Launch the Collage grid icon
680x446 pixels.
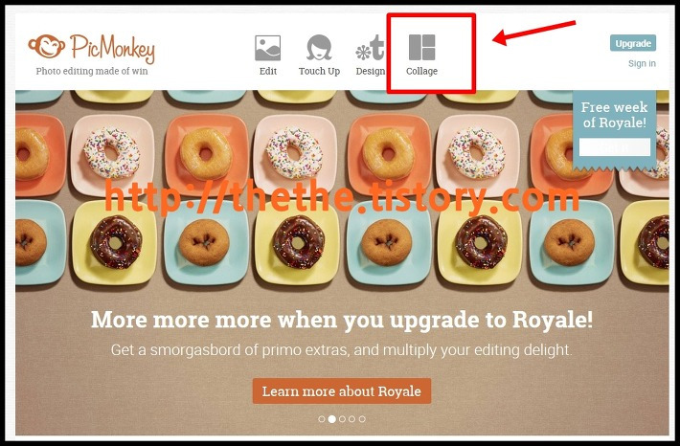(x=422, y=47)
